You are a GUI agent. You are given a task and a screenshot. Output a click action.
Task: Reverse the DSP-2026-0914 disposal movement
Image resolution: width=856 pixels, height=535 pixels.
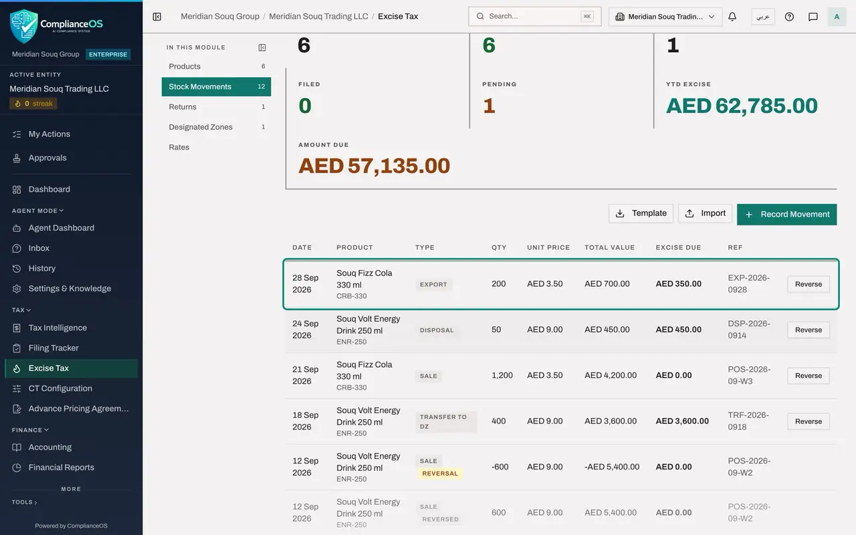pos(809,330)
